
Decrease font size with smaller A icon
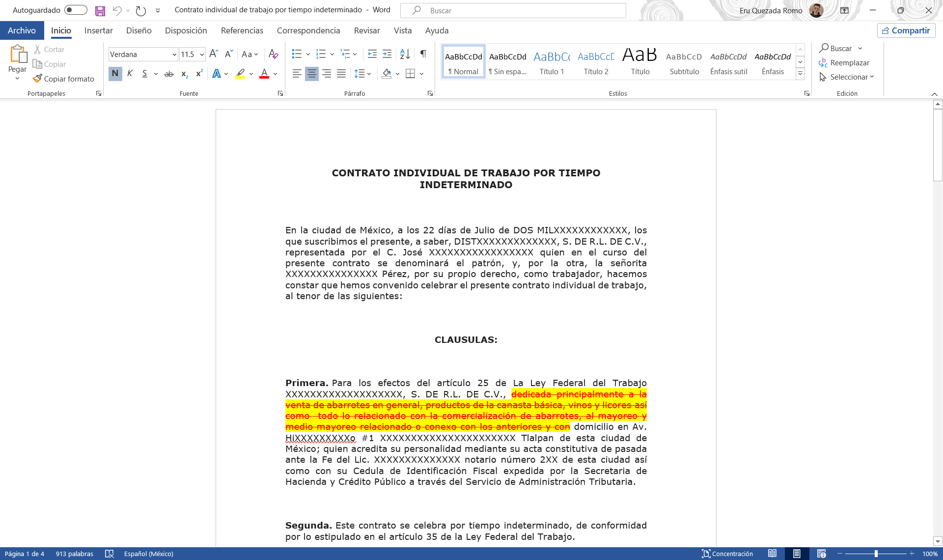pyautogui.click(x=229, y=54)
